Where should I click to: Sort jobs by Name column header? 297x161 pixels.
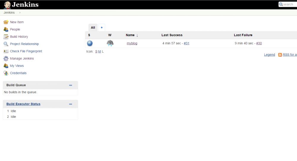130,35
